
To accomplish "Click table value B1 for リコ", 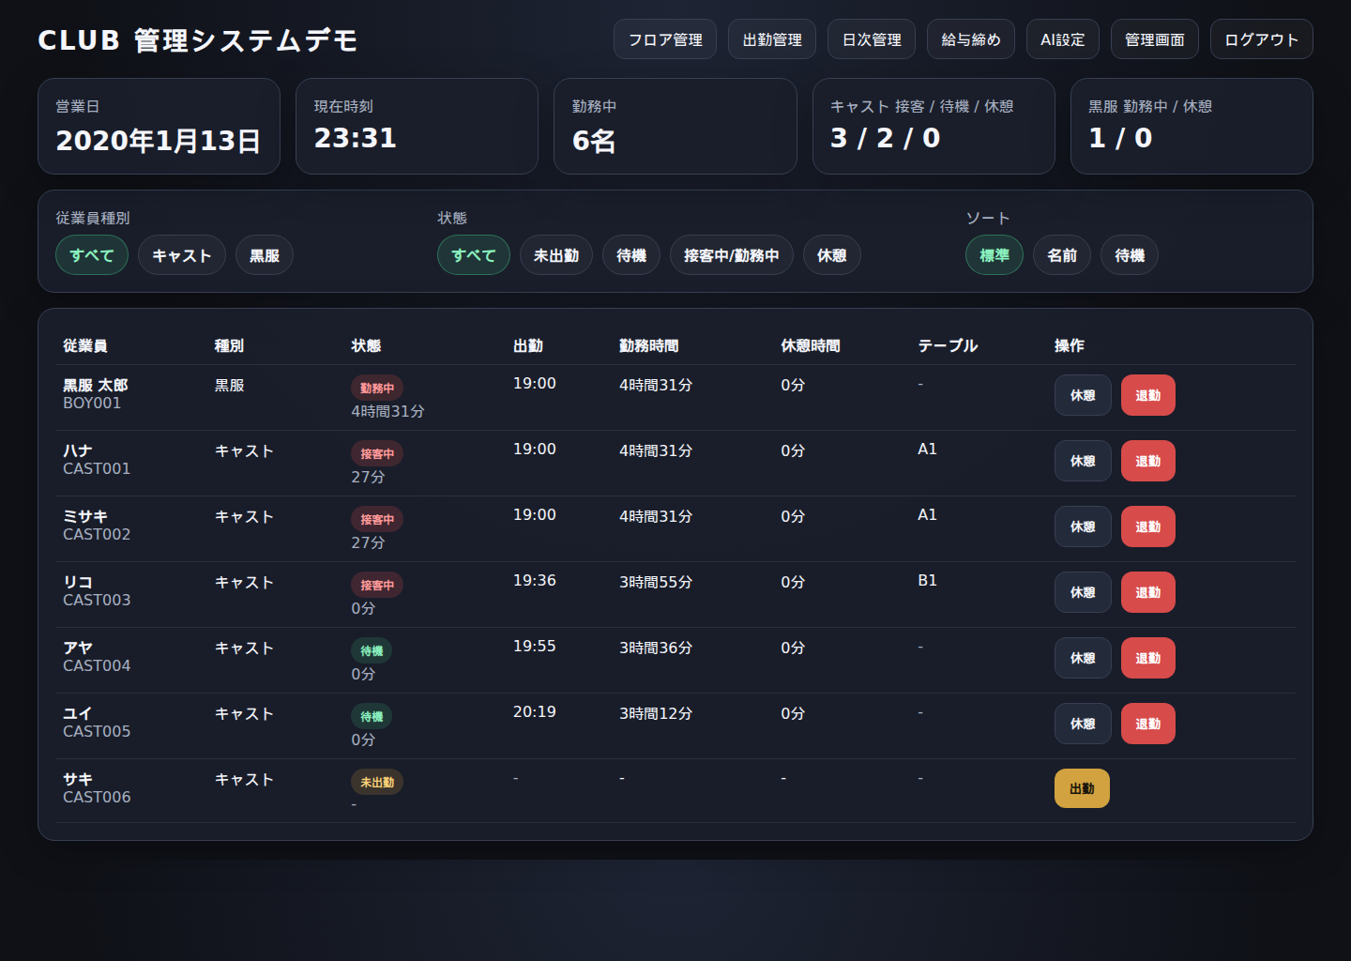I will (927, 580).
